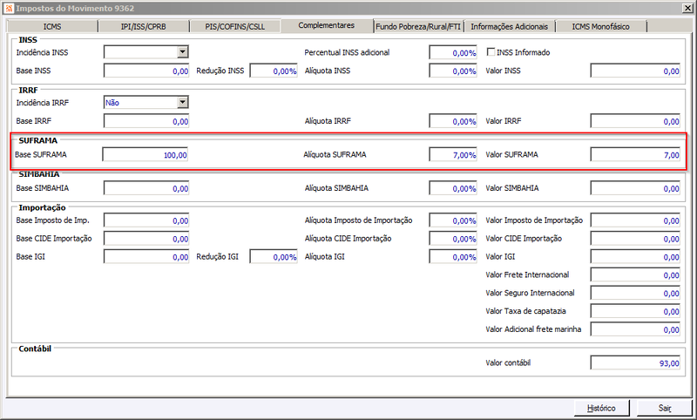Click the INSS group heading
Screen dimensions: 697x420
[x=28, y=40]
